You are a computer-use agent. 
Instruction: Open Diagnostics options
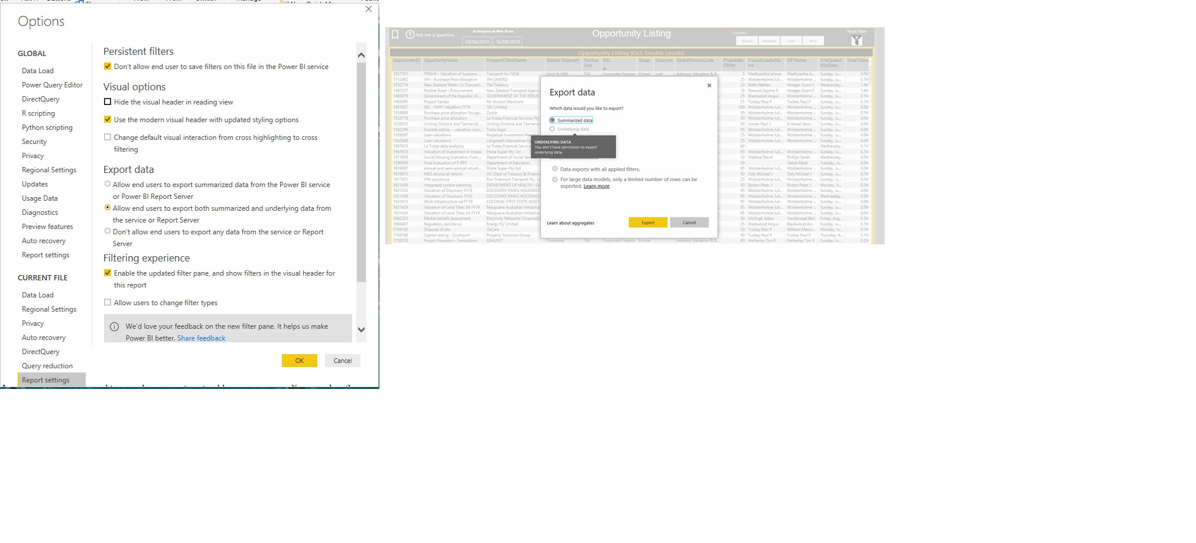pos(40,212)
